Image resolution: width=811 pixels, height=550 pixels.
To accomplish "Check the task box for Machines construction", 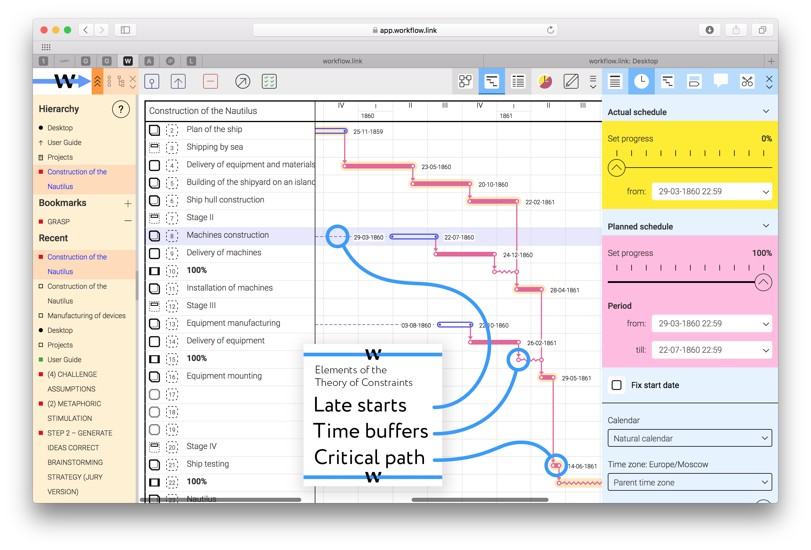I will point(154,236).
